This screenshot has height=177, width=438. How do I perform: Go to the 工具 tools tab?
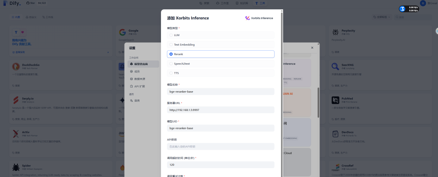pyautogui.click(x=260, y=3)
